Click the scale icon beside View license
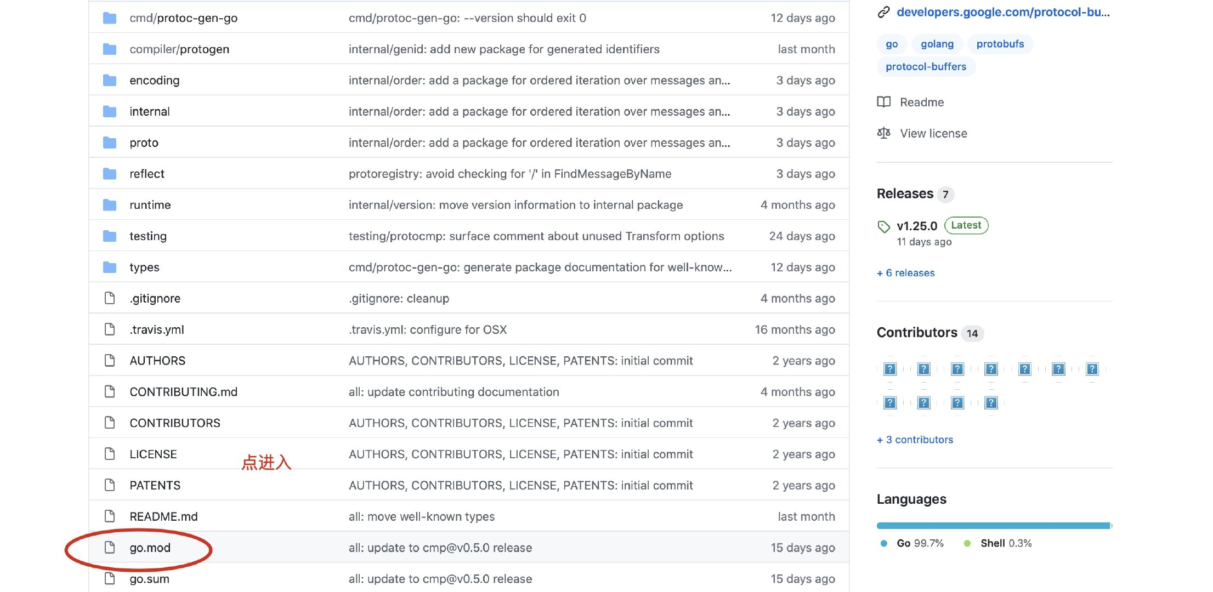Viewport: 1213px width, 592px height. click(883, 133)
